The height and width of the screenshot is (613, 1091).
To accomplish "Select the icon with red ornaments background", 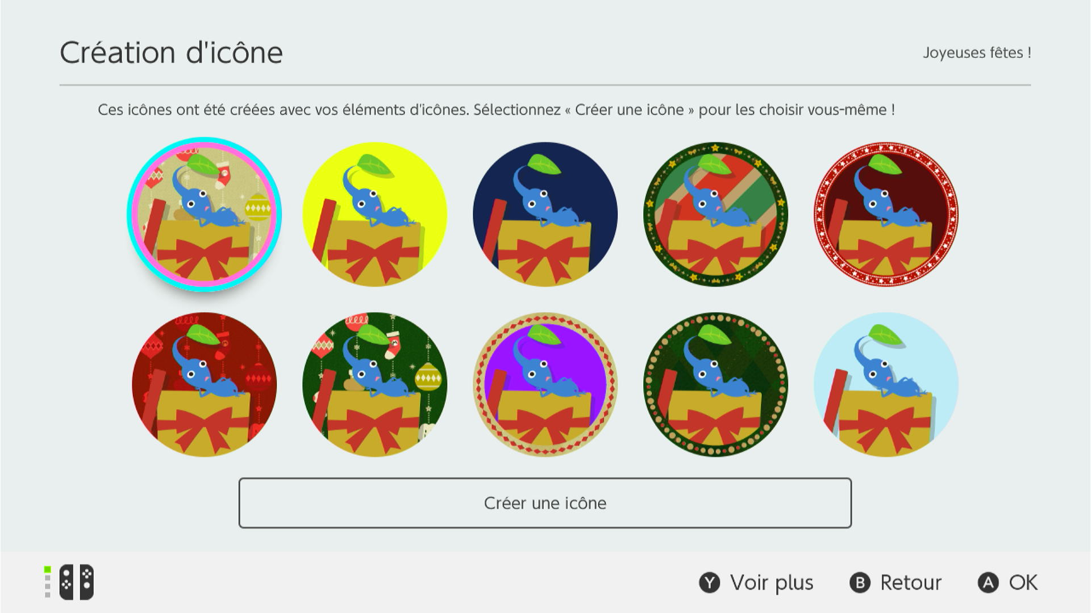I will pyautogui.click(x=204, y=385).
